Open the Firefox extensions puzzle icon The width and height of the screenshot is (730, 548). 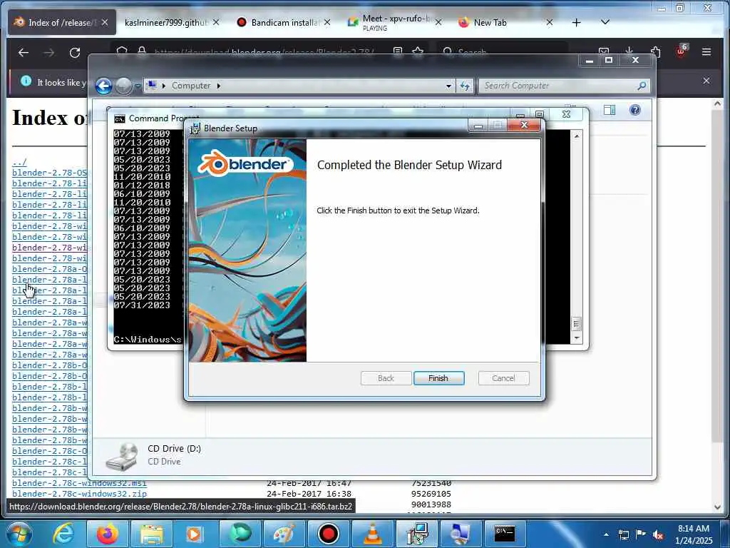click(x=656, y=51)
